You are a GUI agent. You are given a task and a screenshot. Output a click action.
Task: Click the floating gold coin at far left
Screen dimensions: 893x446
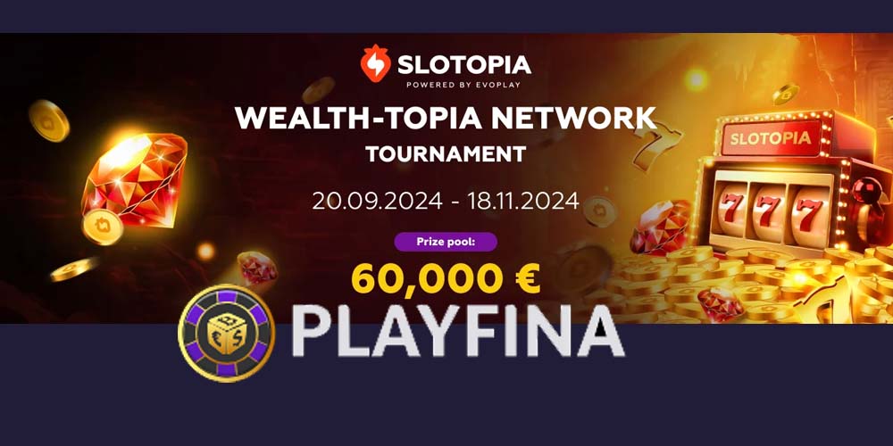(49, 120)
